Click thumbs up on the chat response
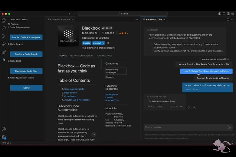Viewport: 236px width, 157px height. [x=194, y=108]
